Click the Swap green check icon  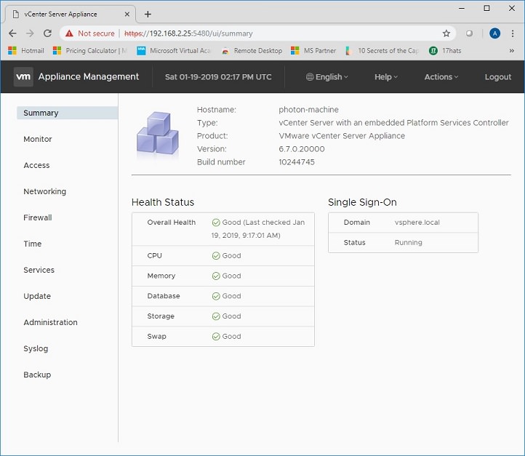pyautogui.click(x=216, y=337)
